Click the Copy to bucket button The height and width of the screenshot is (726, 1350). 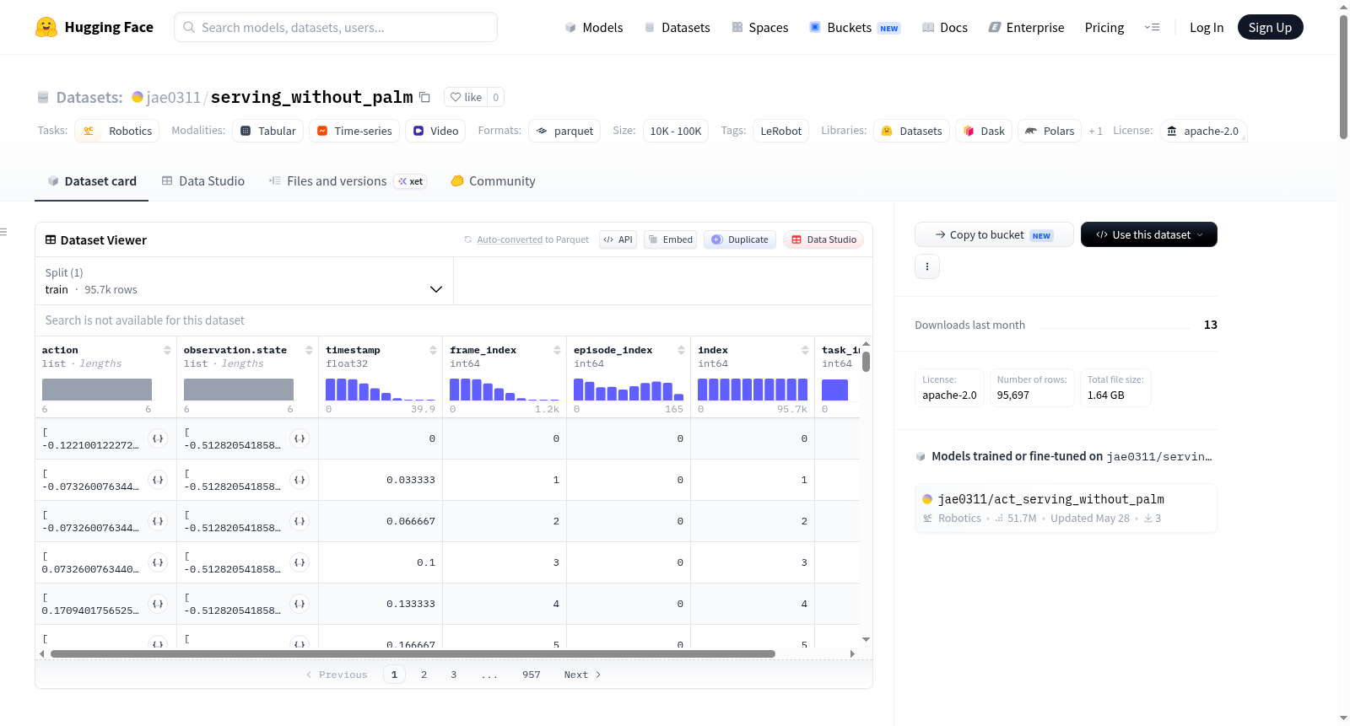click(x=994, y=234)
